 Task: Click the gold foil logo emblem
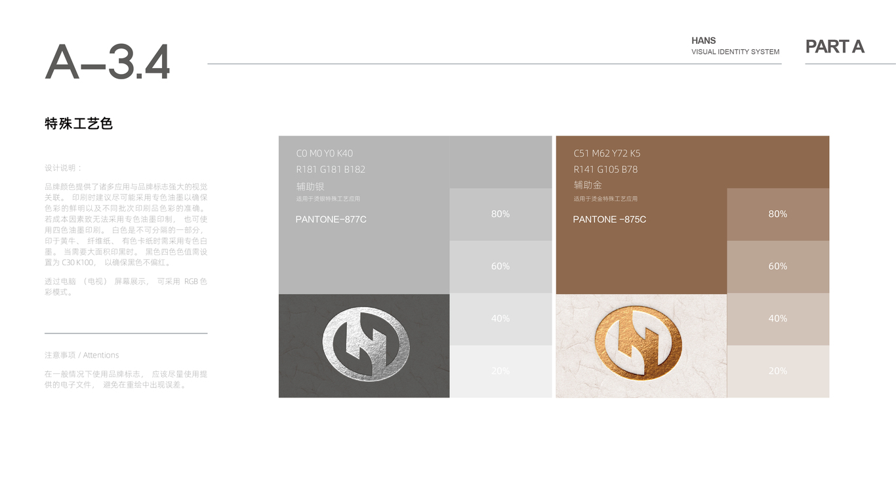point(639,344)
